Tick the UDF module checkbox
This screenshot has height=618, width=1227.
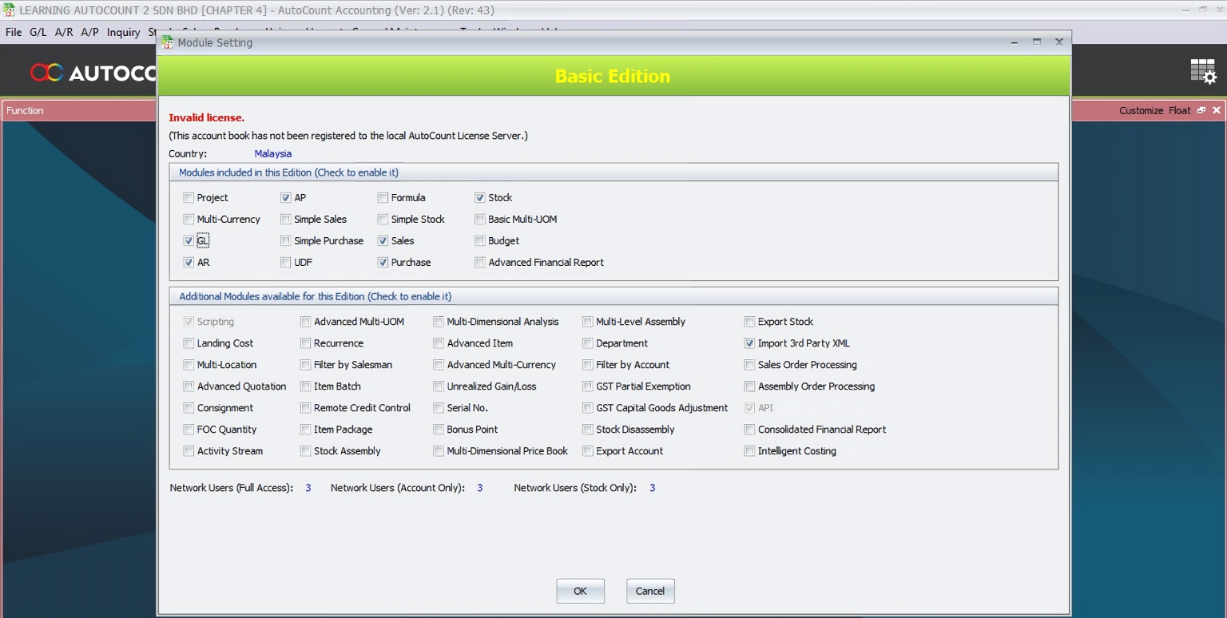[285, 262]
